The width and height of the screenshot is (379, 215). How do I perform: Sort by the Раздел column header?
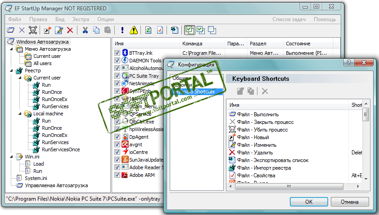pos(265,44)
